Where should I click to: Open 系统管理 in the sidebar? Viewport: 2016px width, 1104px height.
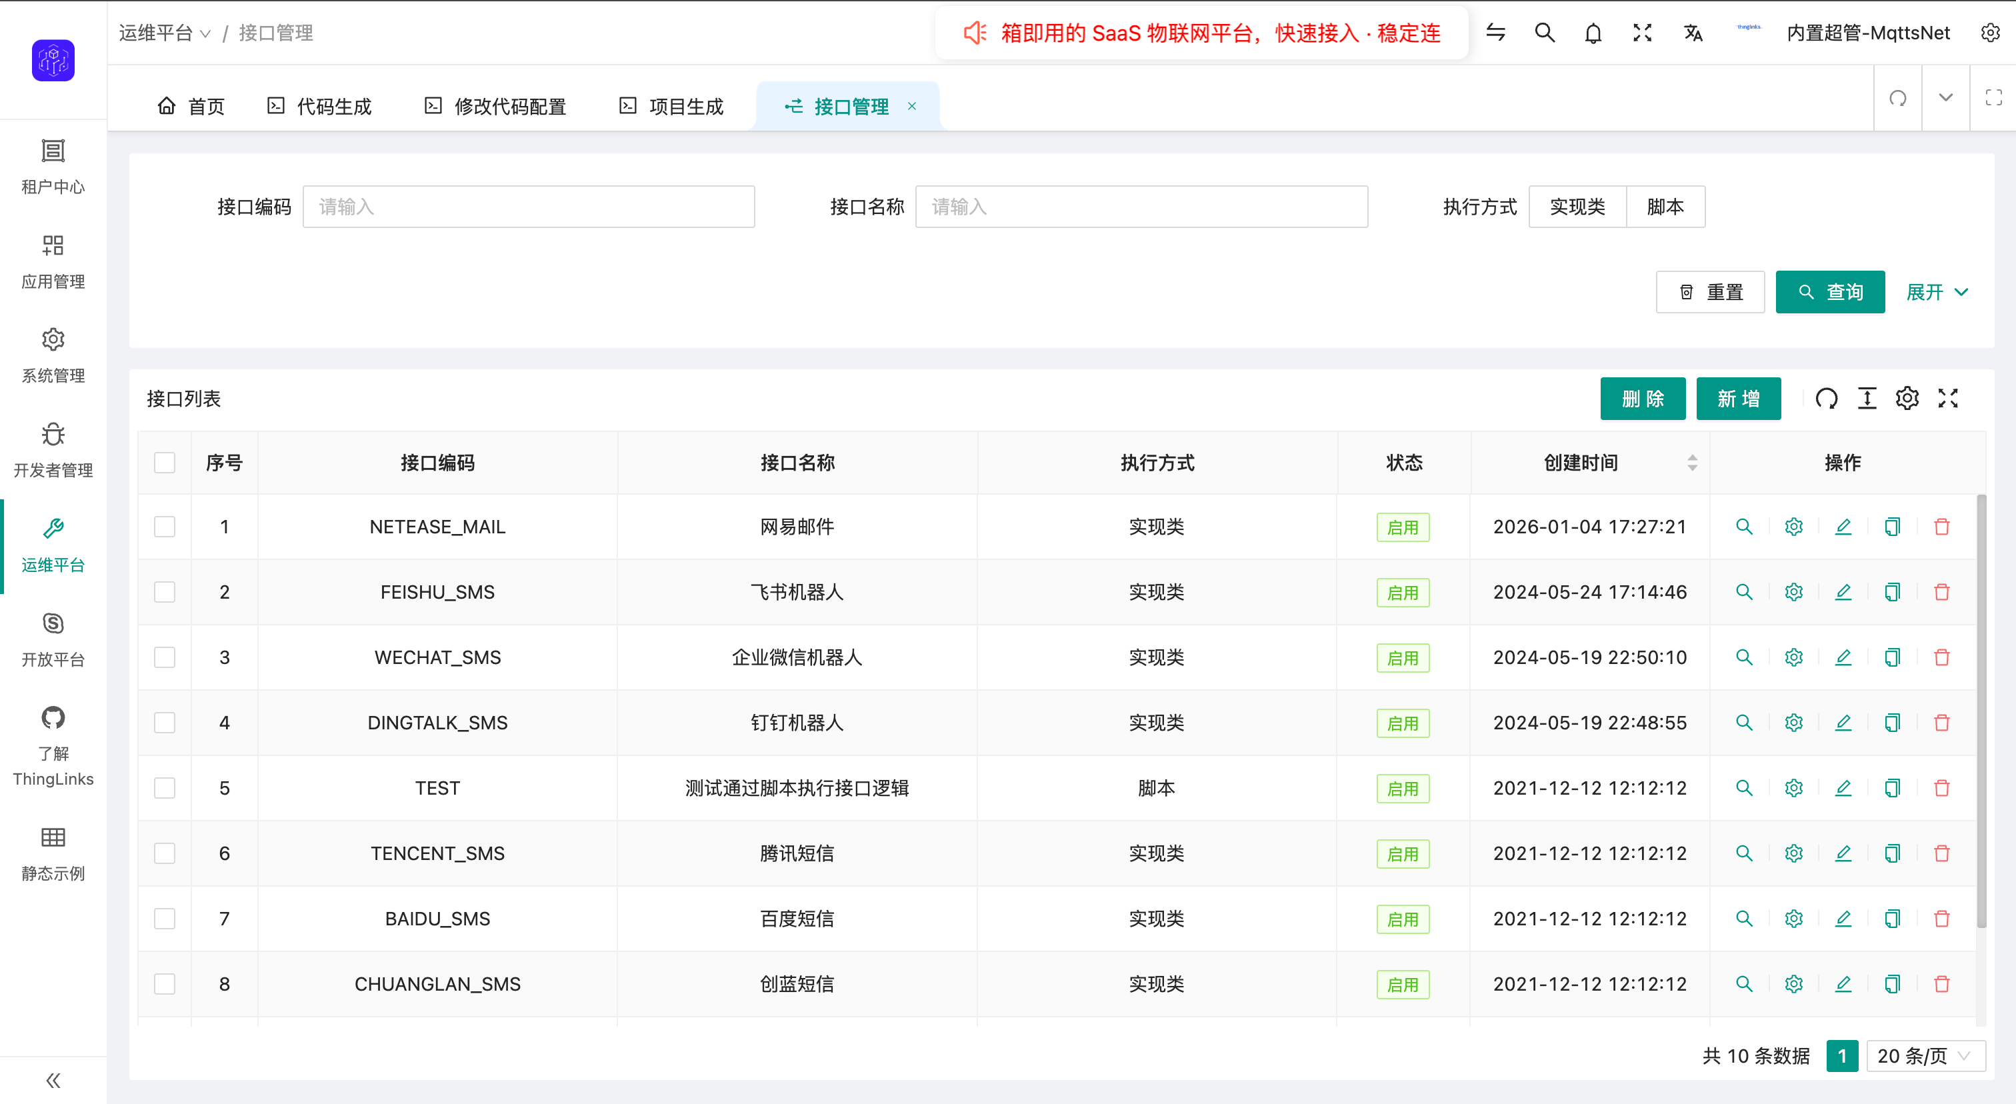[53, 356]
